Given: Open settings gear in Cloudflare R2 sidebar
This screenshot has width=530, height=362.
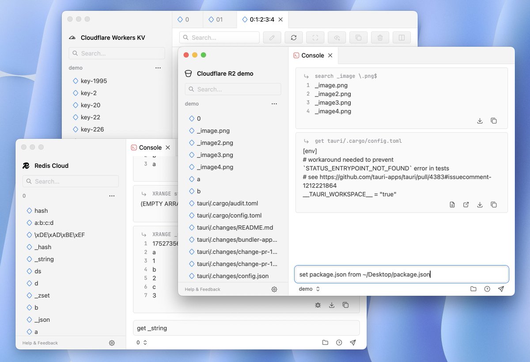Looking at the screenshot, I should pos(274,289).
